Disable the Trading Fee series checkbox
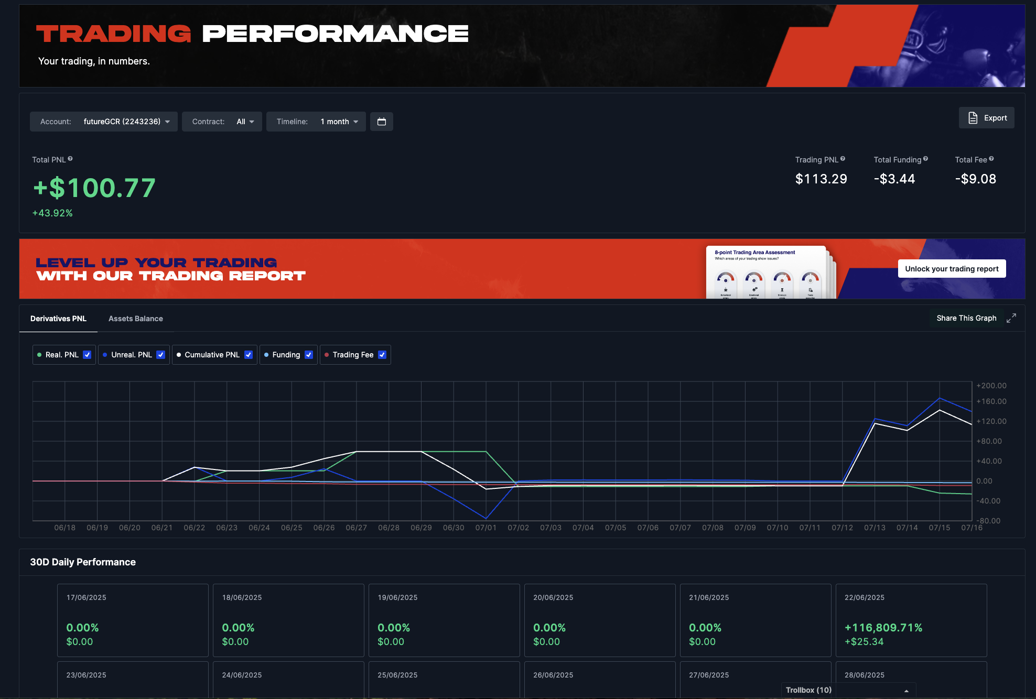 (x=382, y=355)
